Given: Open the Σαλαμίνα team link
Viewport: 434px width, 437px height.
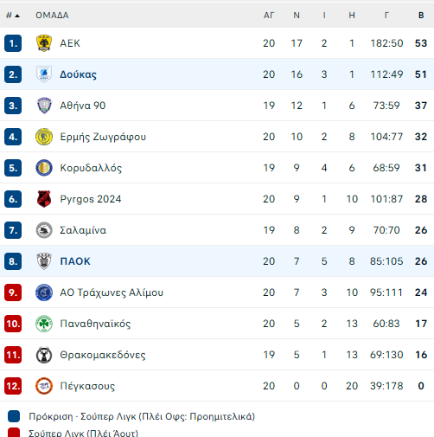Looking at the screenshot, I should click(83, 230).
